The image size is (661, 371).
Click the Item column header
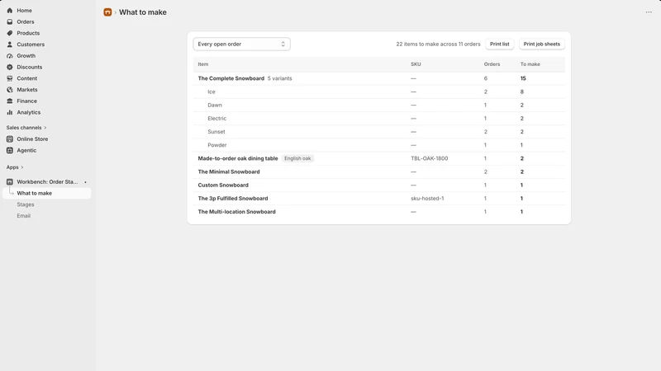point(203,64)
